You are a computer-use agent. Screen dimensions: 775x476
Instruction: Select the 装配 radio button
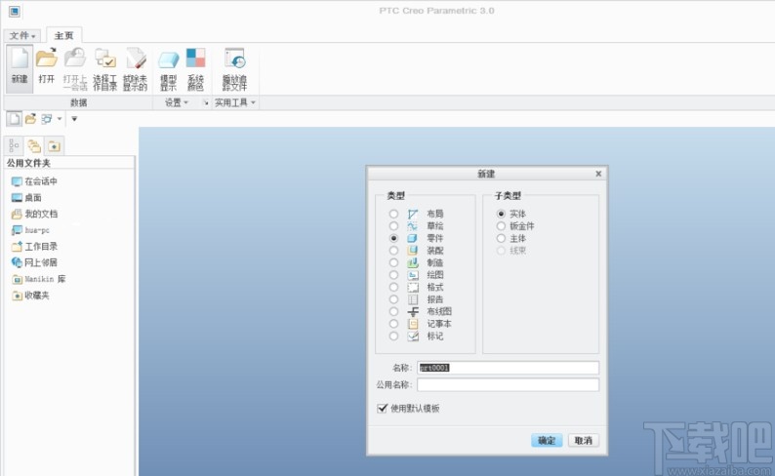[393, 251]
